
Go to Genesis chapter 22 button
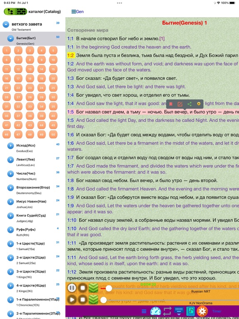point(18,88)
